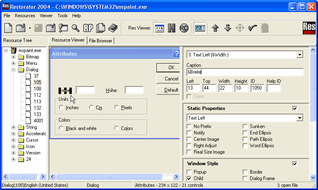This screenshot has height=190, width=318.
Task: Switch to the Resource Viewer tab
Action: [68, 40]
